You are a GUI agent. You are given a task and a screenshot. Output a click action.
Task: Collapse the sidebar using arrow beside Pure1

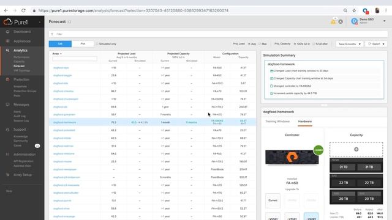(39, 22)
